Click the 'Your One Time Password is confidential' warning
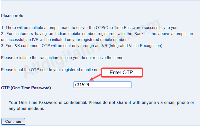 (x=101, y=106)
